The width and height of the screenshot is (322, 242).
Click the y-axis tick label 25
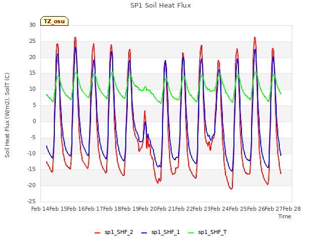click(32, 41)
